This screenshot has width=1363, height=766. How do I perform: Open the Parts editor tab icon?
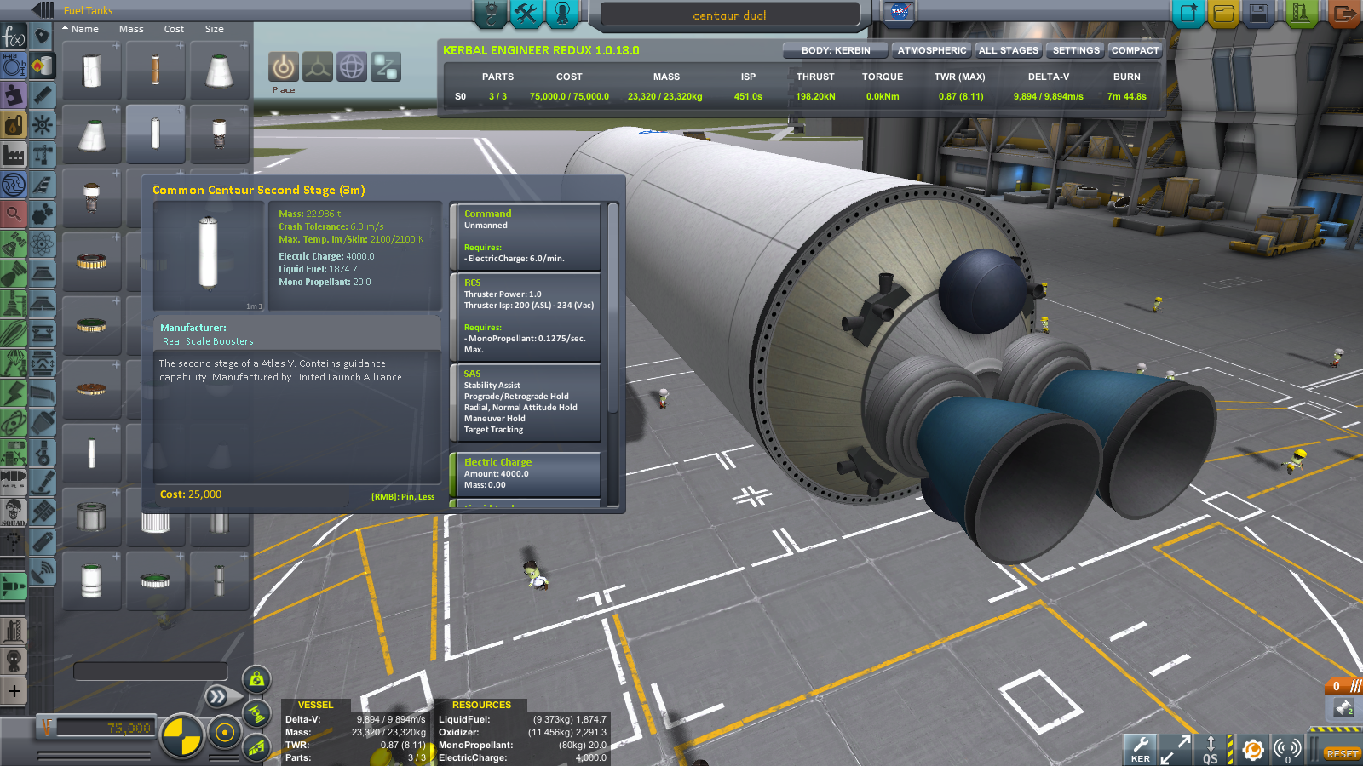coord(491,14)
